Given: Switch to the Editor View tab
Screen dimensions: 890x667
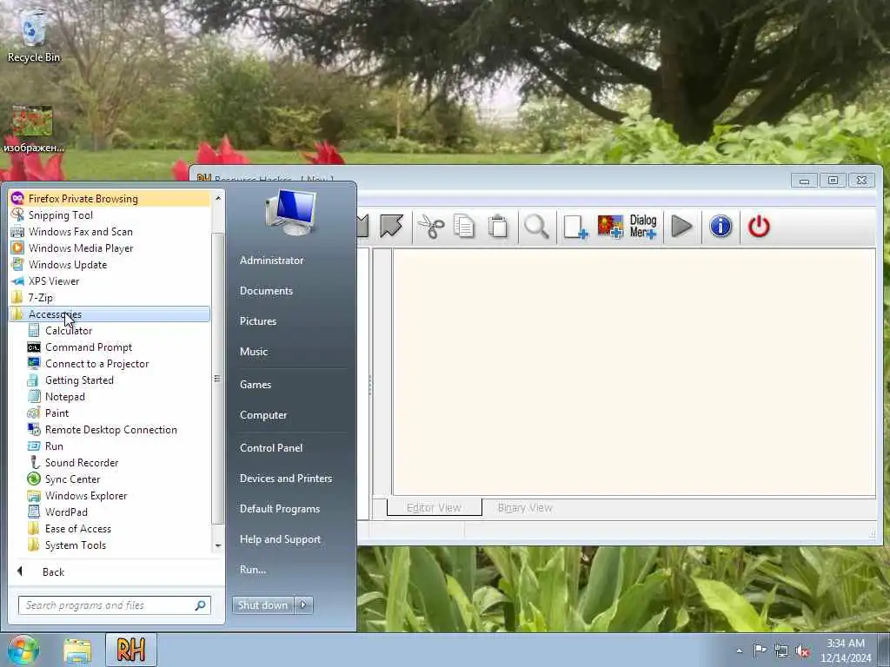Looking at the screenshot, I should [435, 507].
